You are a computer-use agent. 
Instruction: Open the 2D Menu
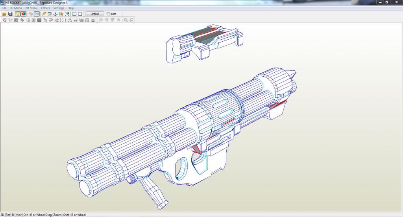click(31, 8)
